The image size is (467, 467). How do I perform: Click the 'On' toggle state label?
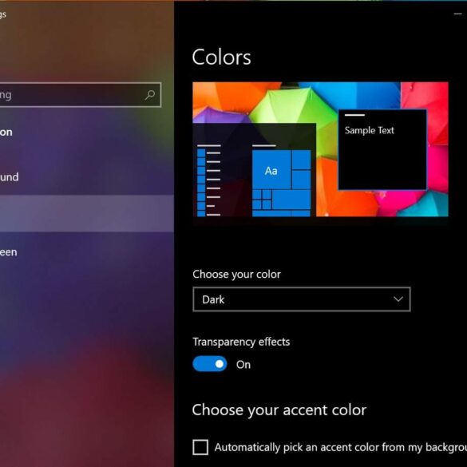[243, 365]
